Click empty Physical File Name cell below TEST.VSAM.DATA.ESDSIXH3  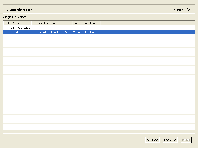point(51,37)
